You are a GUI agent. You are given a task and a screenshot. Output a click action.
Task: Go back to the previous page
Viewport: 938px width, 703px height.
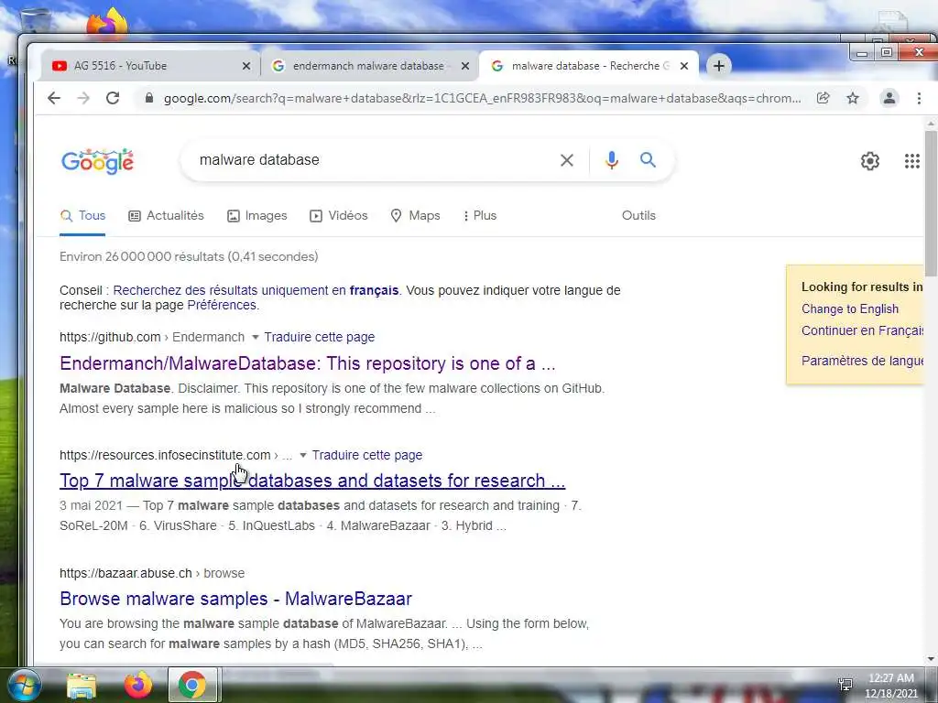(x=54, y=98)
